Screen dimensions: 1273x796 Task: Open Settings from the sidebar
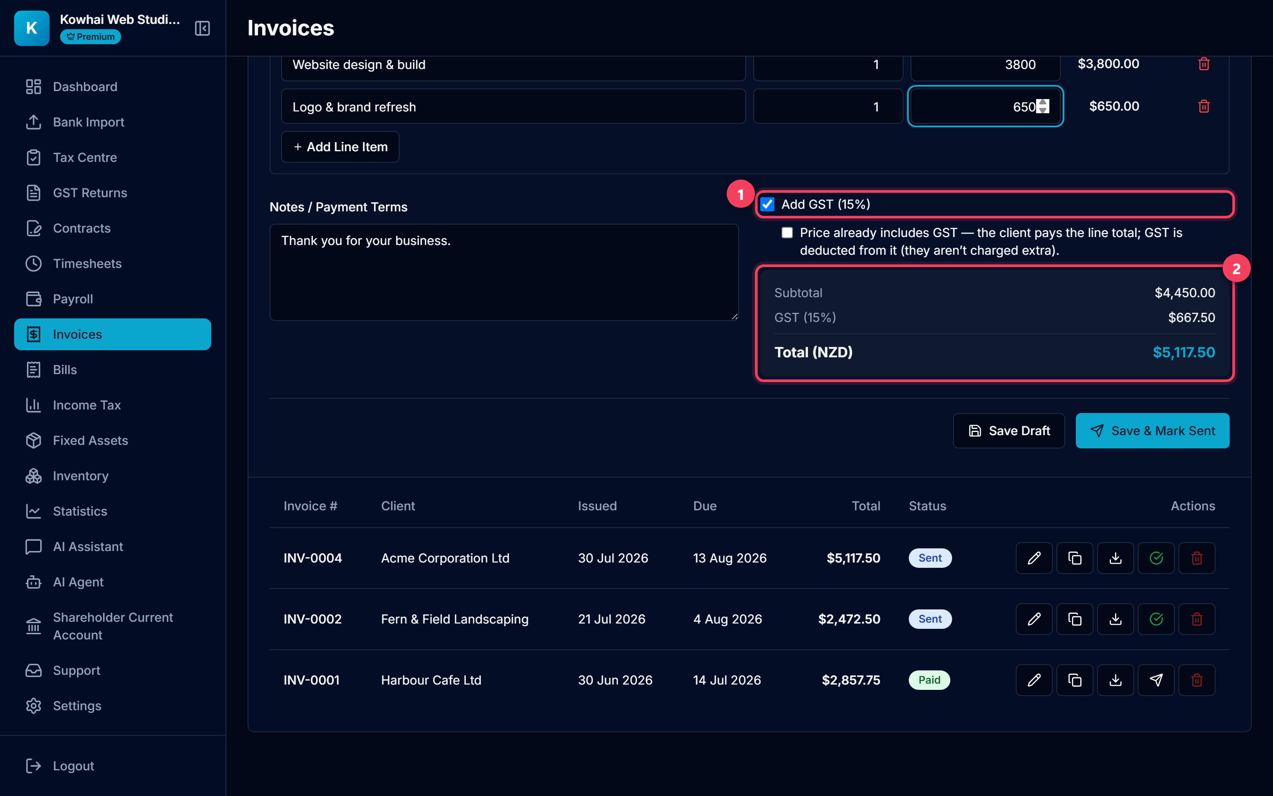click(113, 705)
